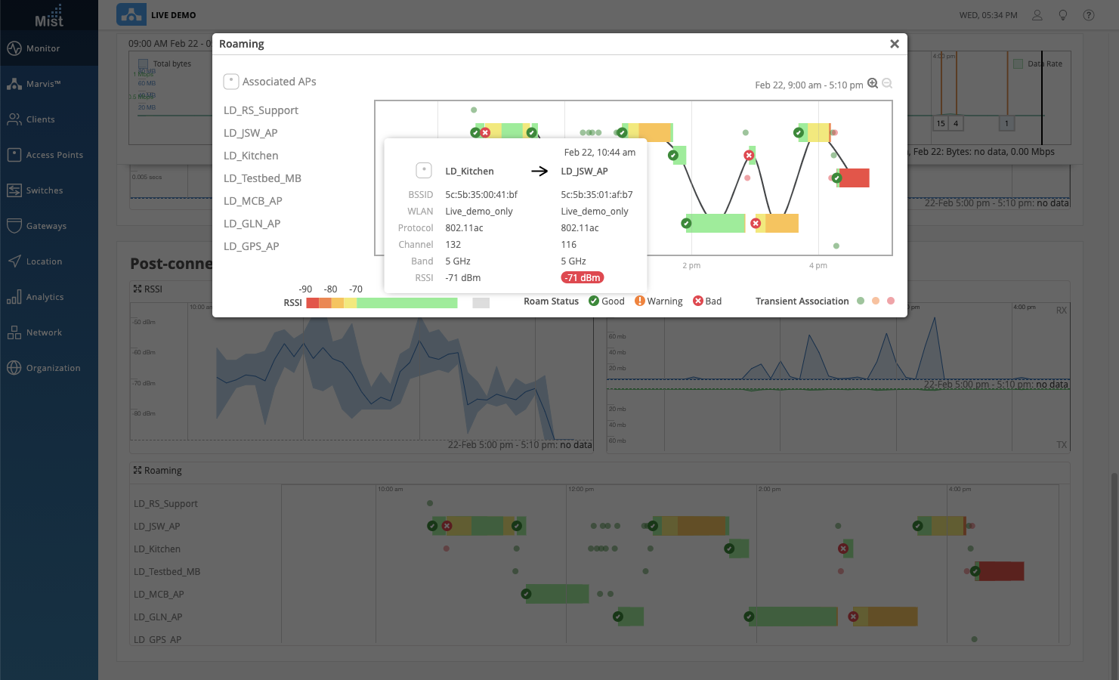The width and height of the screenshot is (1119, 680).
Task: Click the Associated APs icon
Action: (231, 81)
